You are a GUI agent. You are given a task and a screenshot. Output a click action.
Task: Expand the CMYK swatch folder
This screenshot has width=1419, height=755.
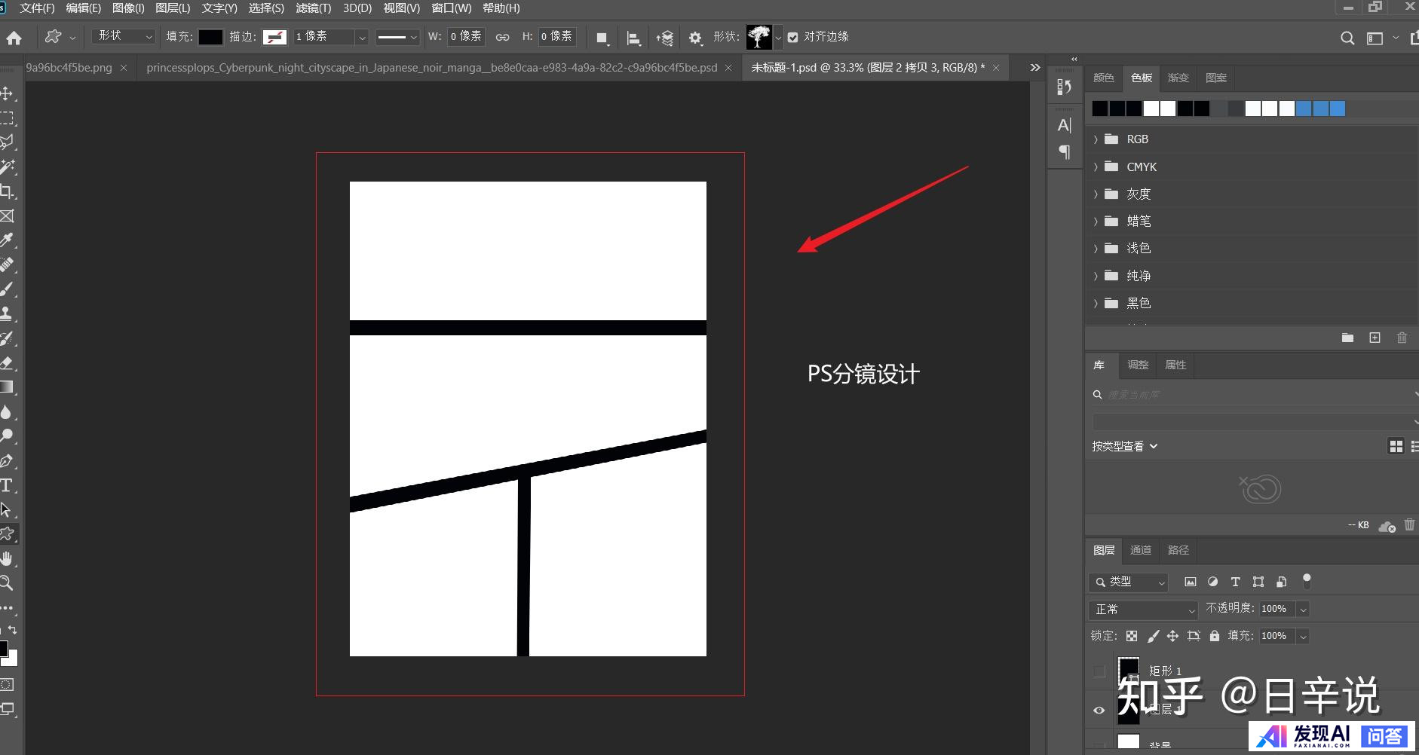tap(1096, 167)
